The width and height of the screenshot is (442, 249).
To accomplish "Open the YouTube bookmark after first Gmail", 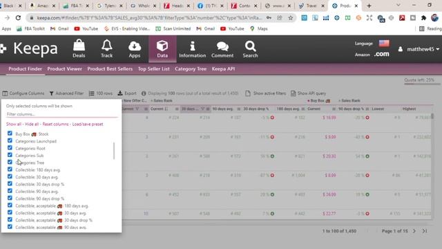I will [86, 28].
